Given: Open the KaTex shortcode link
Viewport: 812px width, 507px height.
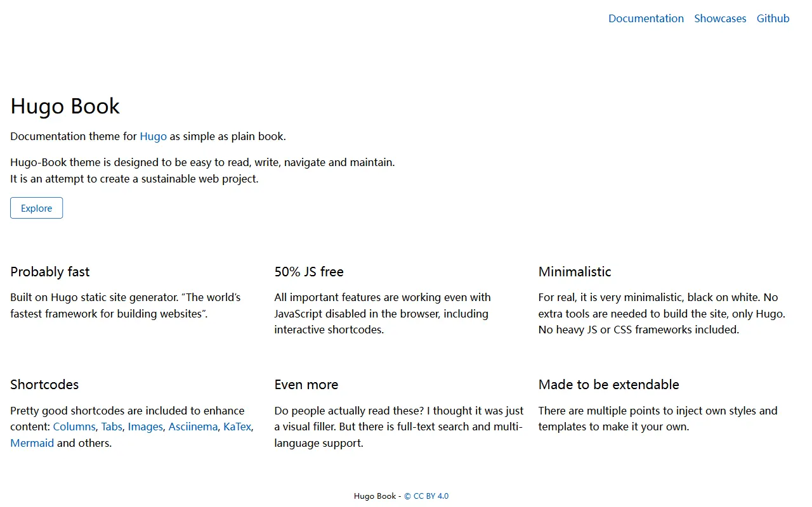Looking at the screenshot, I should (237, 427).
